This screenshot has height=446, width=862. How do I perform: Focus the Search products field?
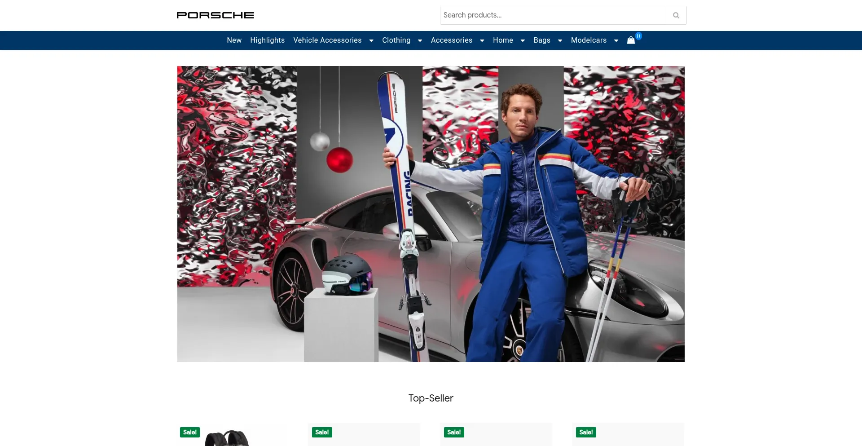(553, 15)
